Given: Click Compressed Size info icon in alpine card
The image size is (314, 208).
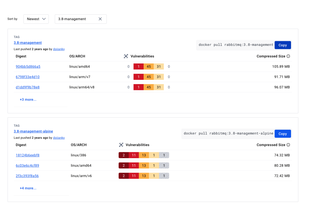Looking at the screenshot, I should coord(288,145).
